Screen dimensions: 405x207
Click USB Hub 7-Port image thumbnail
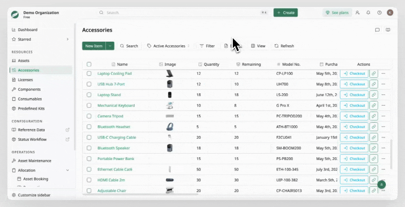coord(170,84)
